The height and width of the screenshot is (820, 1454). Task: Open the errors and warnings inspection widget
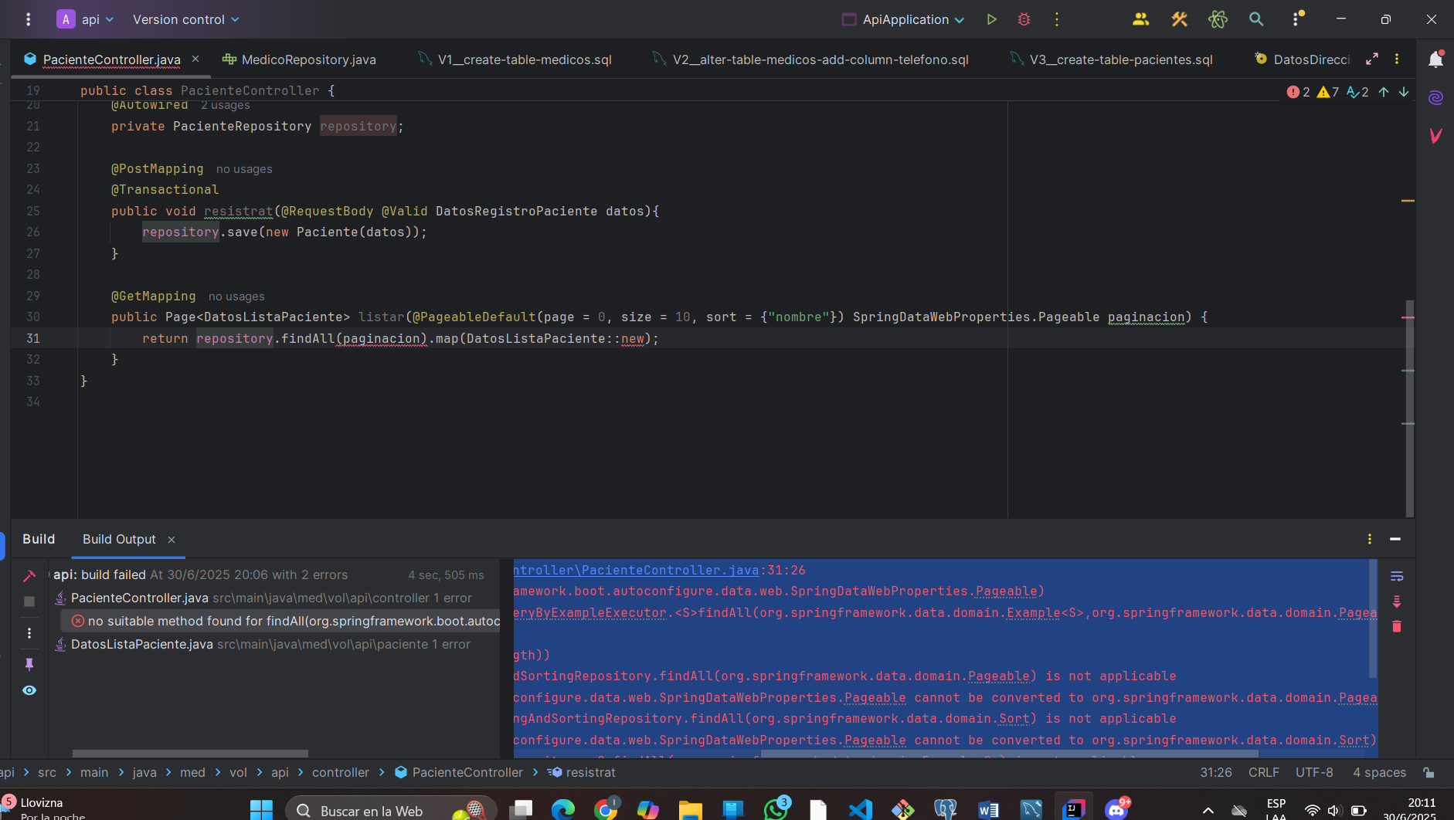click(x=1327, y=92)
